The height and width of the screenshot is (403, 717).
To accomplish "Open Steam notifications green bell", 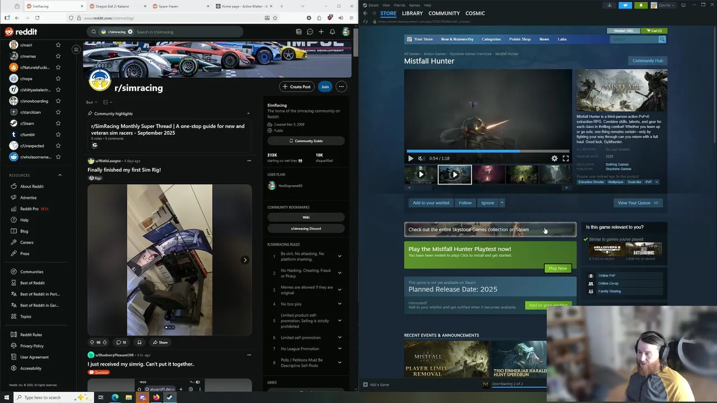I will 641,6.
